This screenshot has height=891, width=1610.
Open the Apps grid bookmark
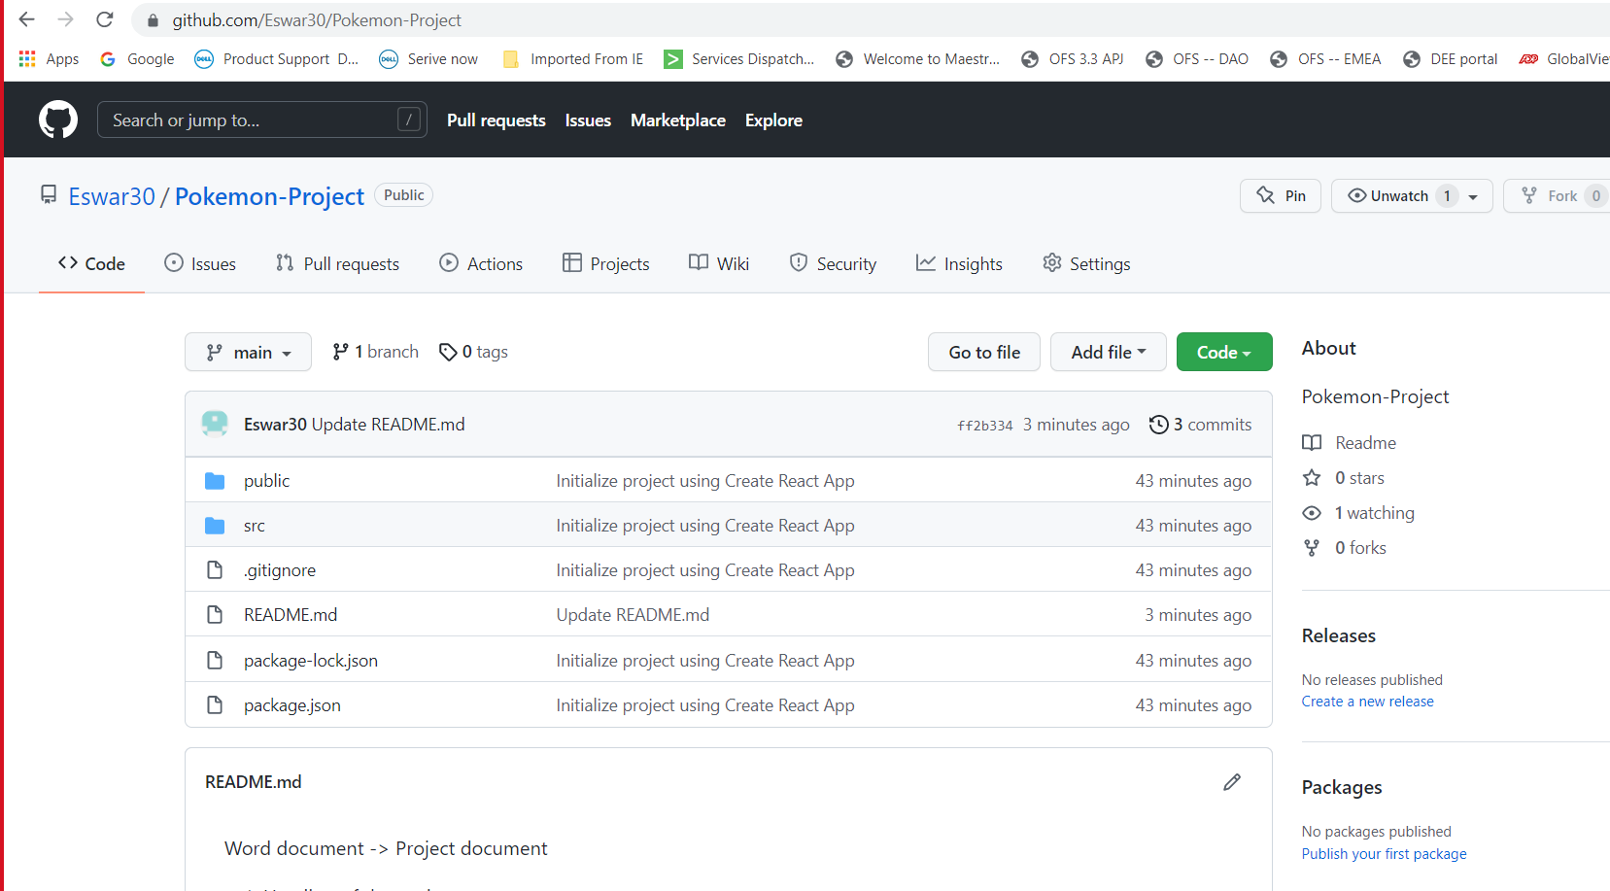point(49,59)
